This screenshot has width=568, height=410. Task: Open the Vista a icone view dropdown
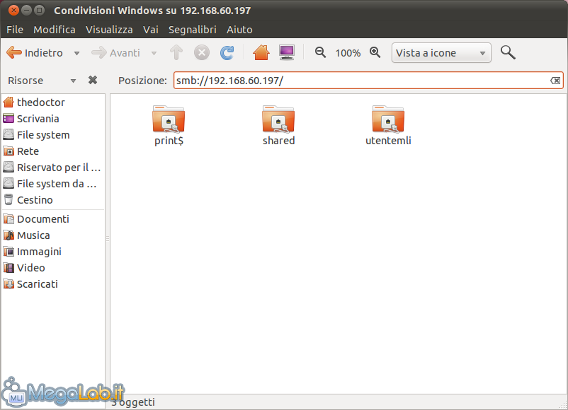441,53
